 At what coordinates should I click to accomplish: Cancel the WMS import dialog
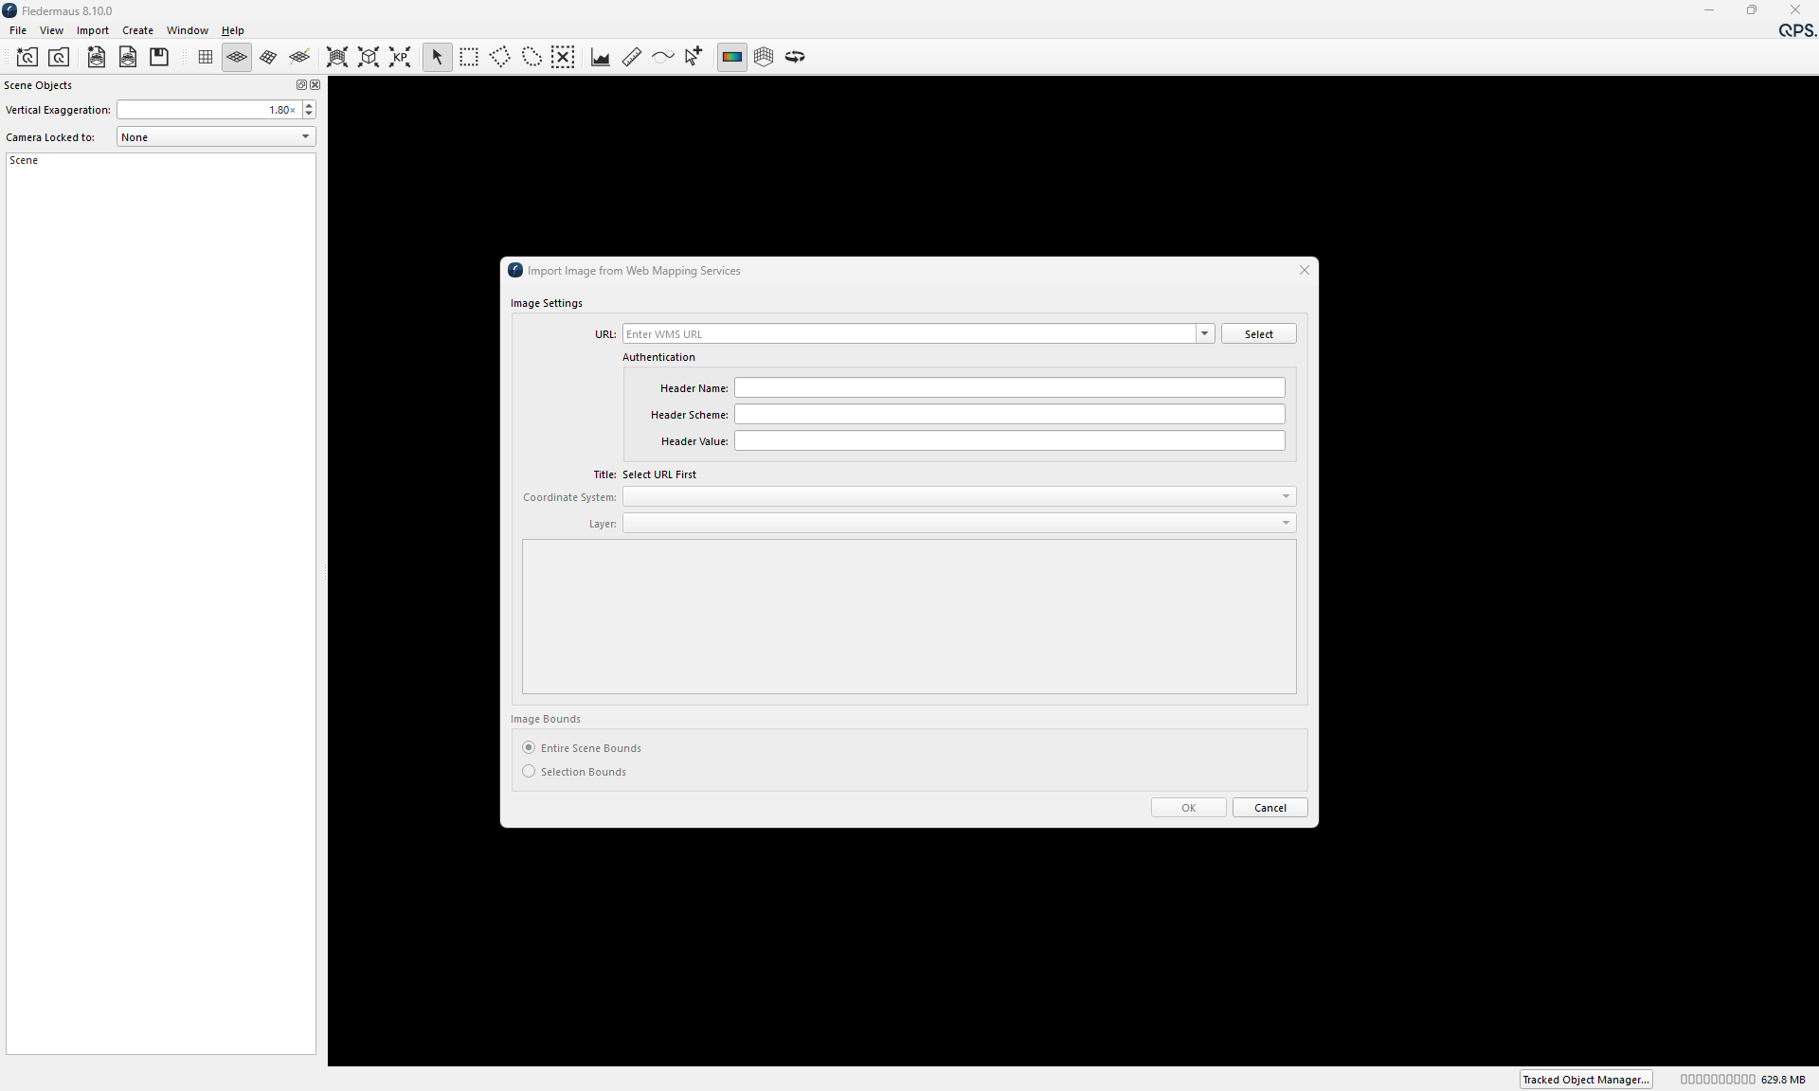(1270, 808)
